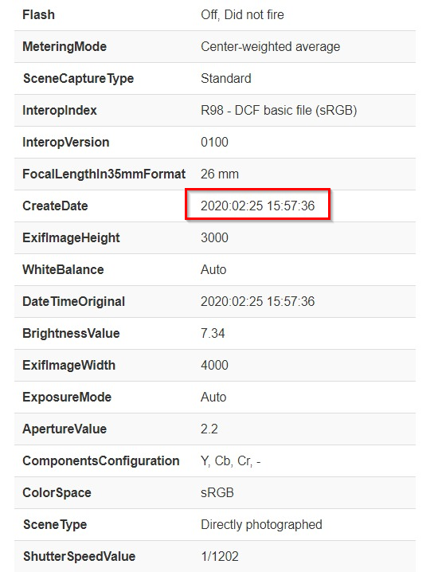Viewport: 434px width, 572px height.
Task: Select the BrightnessValue 7.34 entry
Action: point(213,334)
